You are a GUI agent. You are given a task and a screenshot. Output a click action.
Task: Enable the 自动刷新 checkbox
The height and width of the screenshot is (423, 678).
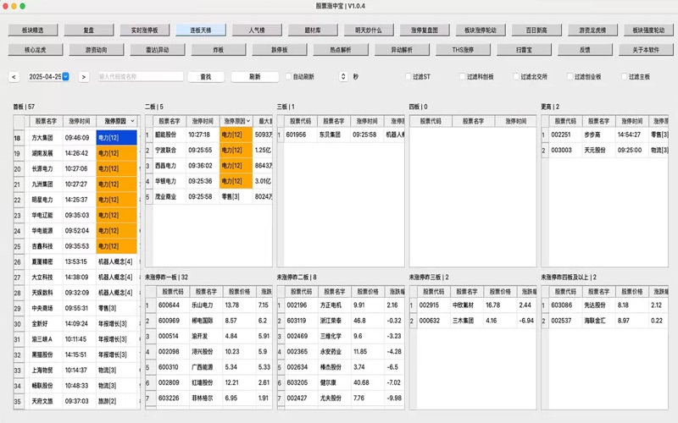[x=288, y=77]
